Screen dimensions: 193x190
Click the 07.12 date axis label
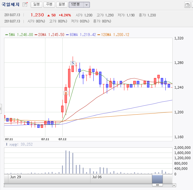point(62,139)
